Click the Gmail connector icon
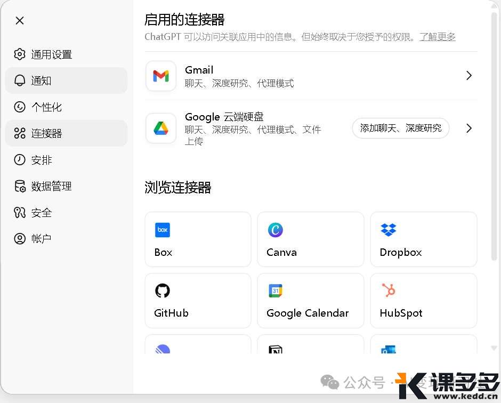This screenshot has height=403, width=501. pyautogui.click(x=161, y=76)
